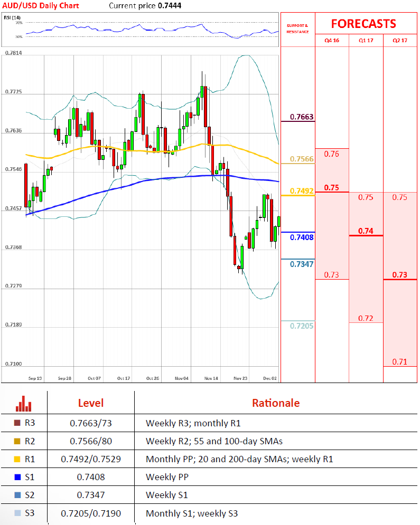Click the S1 blue color swatch
Screen dimensions: 420x525
pos(17,477)
